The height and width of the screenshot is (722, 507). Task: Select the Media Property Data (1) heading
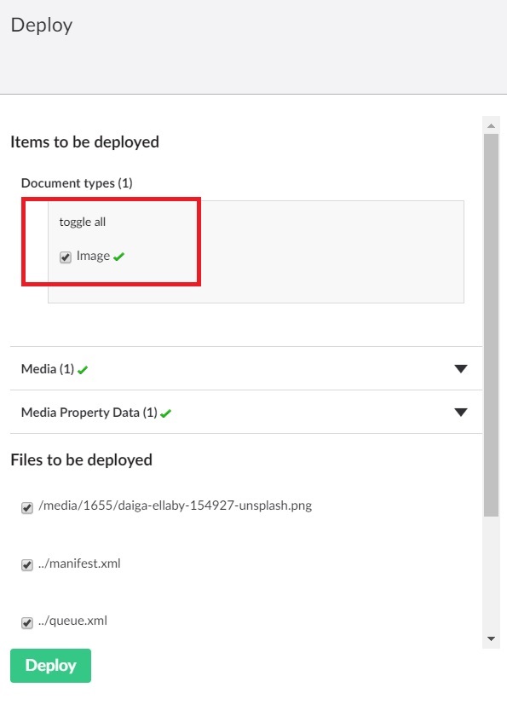coord(89,412)
